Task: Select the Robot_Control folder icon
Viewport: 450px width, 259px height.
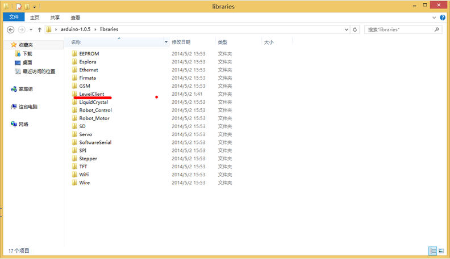Action: click(x=74, y=110)
